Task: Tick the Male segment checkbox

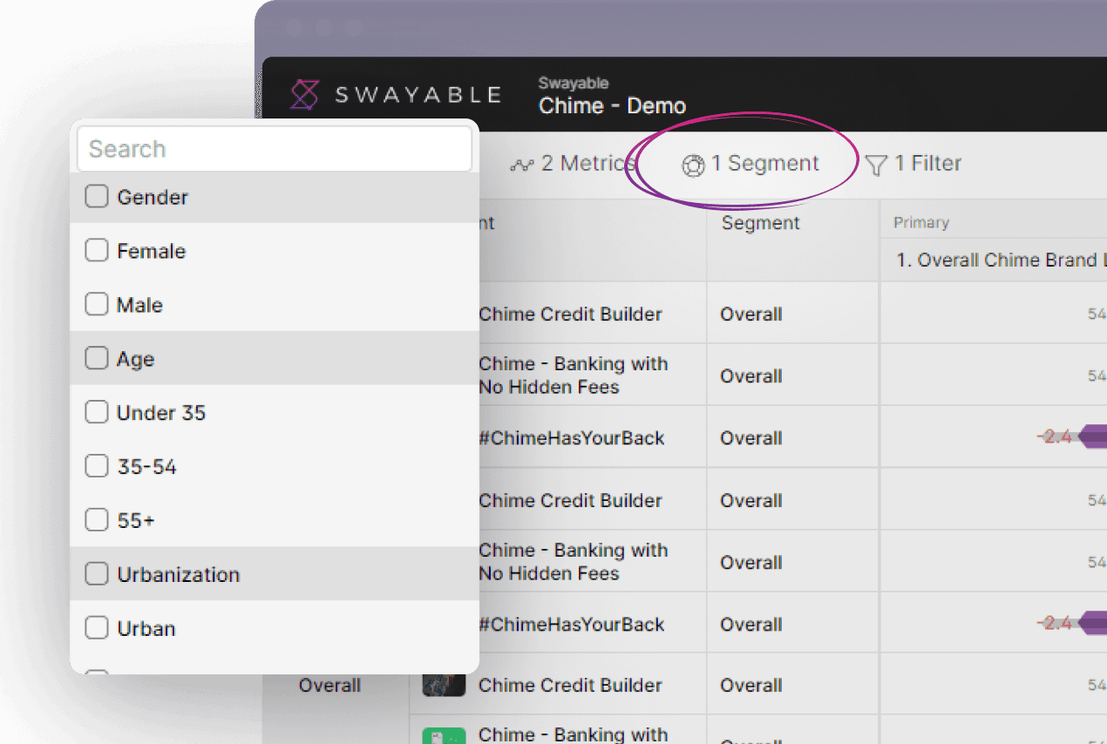Action: (96, 305)
